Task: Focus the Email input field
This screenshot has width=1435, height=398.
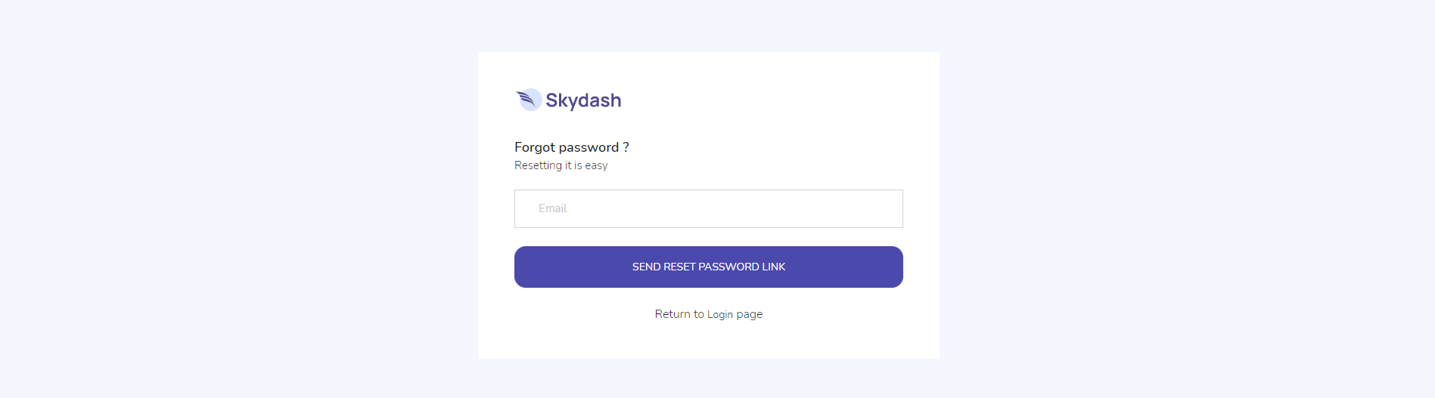Action: 708,208
